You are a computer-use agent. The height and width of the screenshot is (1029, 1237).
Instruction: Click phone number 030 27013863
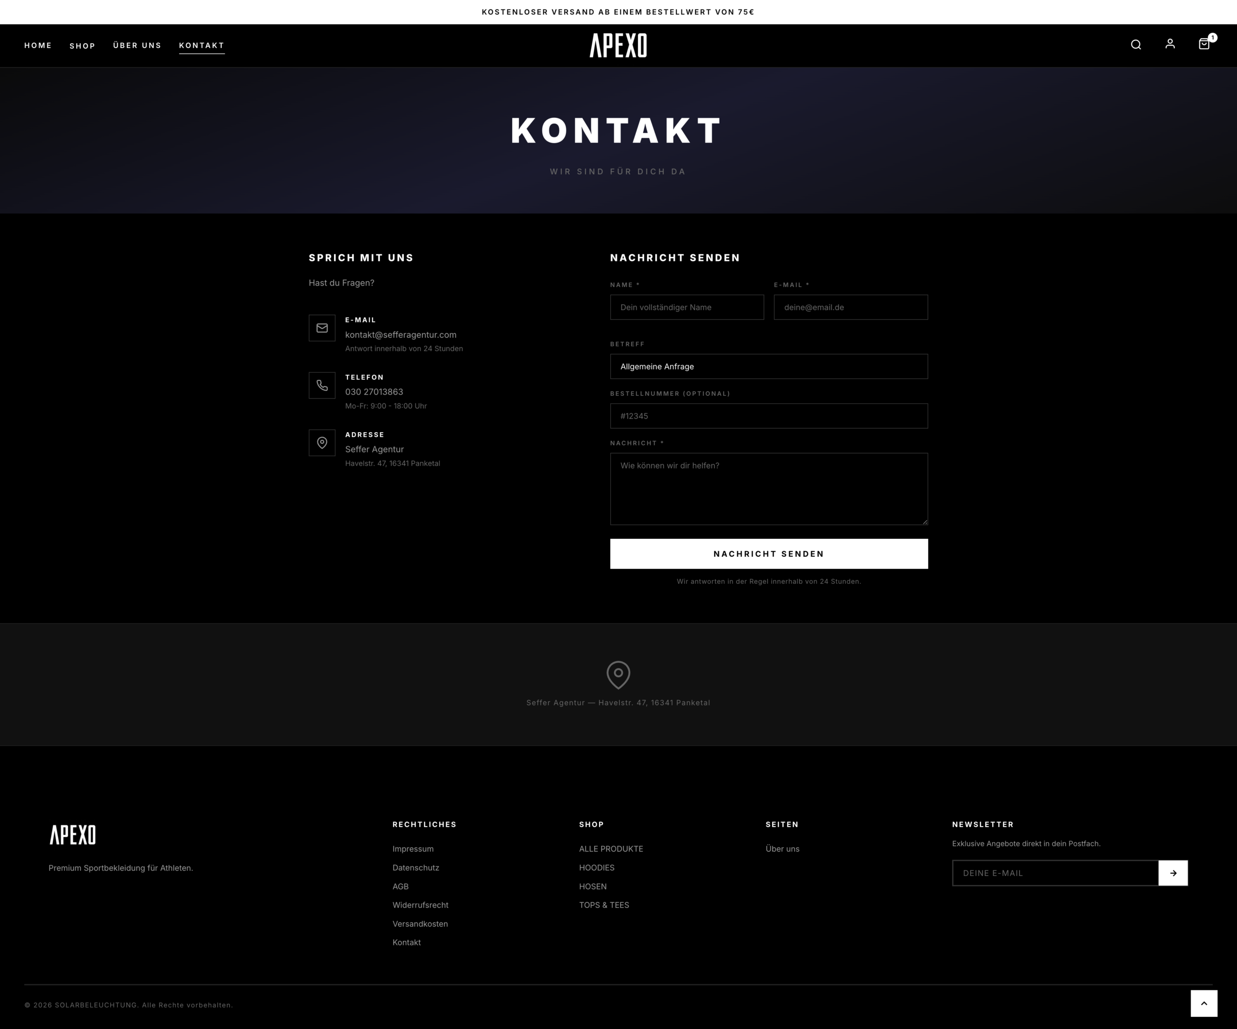pyautogui.click(x=374, y=392)
